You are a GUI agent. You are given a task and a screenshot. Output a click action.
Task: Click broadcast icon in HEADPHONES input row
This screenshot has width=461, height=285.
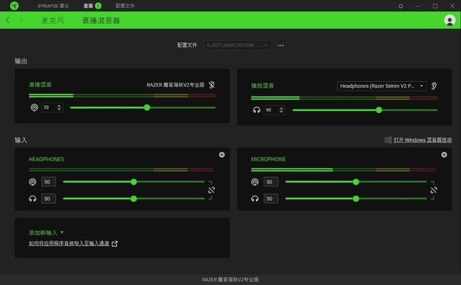point(32,182)
